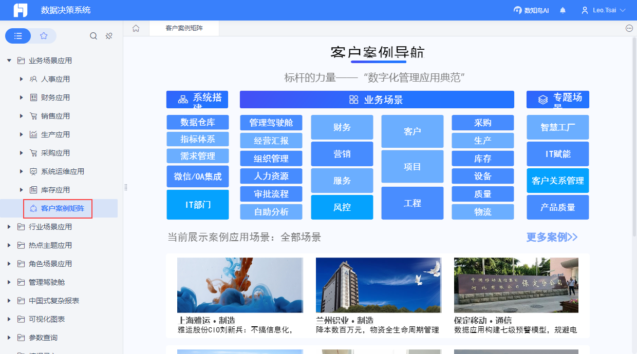Select the 管理驾驶舱 matrix button

pyautogui.click(x=271, y=123)
